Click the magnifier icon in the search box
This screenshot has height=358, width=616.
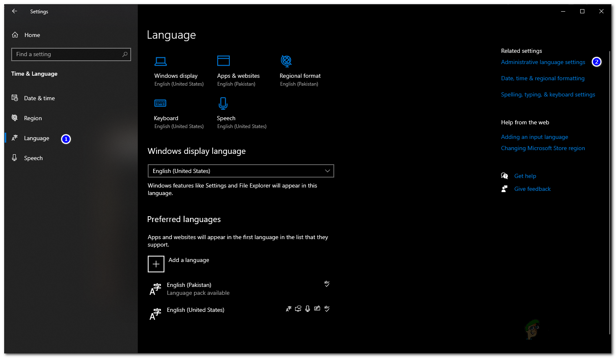[125, 54]
